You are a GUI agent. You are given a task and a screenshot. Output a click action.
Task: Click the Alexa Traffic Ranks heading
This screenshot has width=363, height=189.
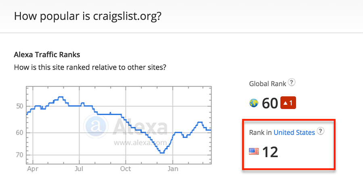47,54
